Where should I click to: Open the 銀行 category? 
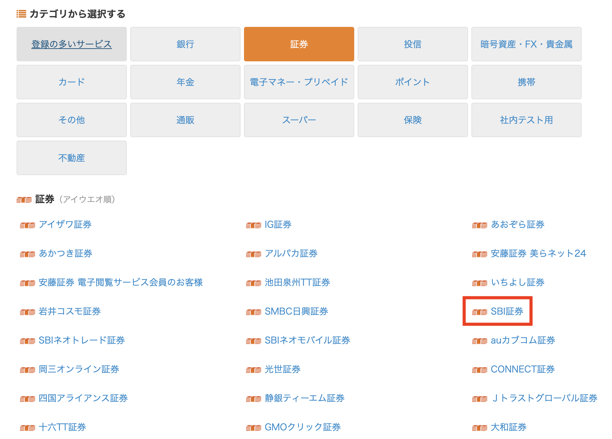(185, 44)
